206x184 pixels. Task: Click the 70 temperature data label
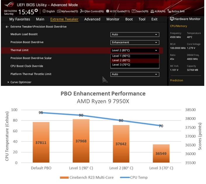coord(161,126)
